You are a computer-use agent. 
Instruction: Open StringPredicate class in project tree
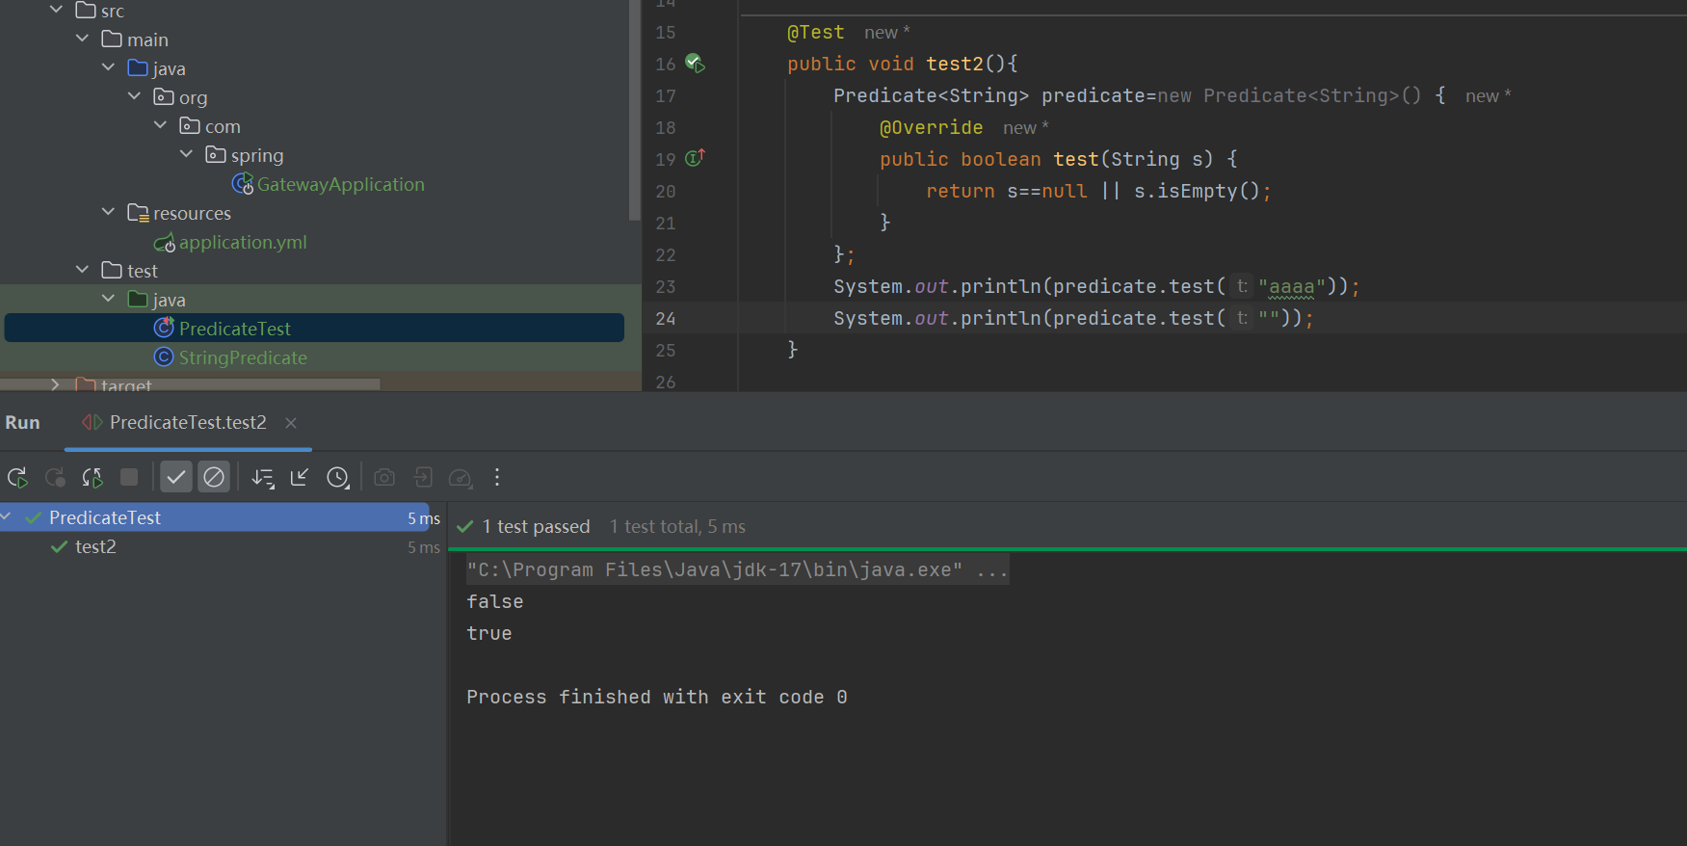(243, 357)
